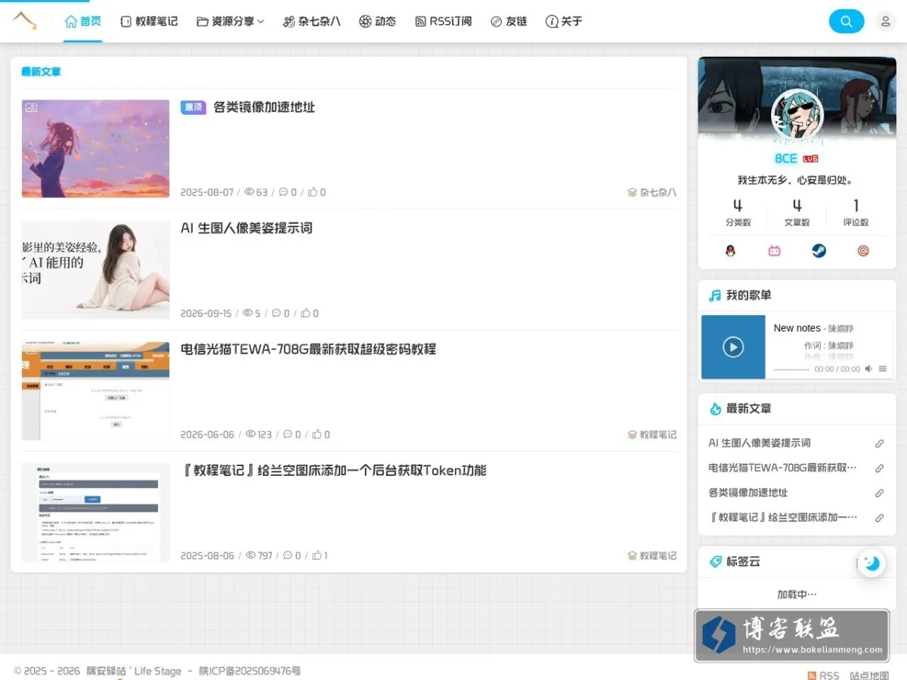907x680 pixels.
Task: Click the site logo in header
Action: coord(24,21)
